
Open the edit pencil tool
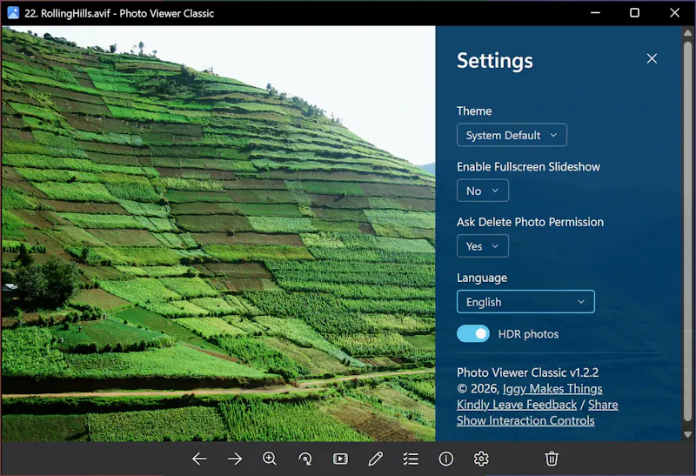(x=376, y=459)
